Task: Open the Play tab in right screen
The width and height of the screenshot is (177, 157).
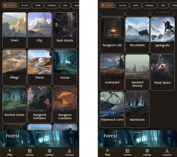Action: [107, 152]
